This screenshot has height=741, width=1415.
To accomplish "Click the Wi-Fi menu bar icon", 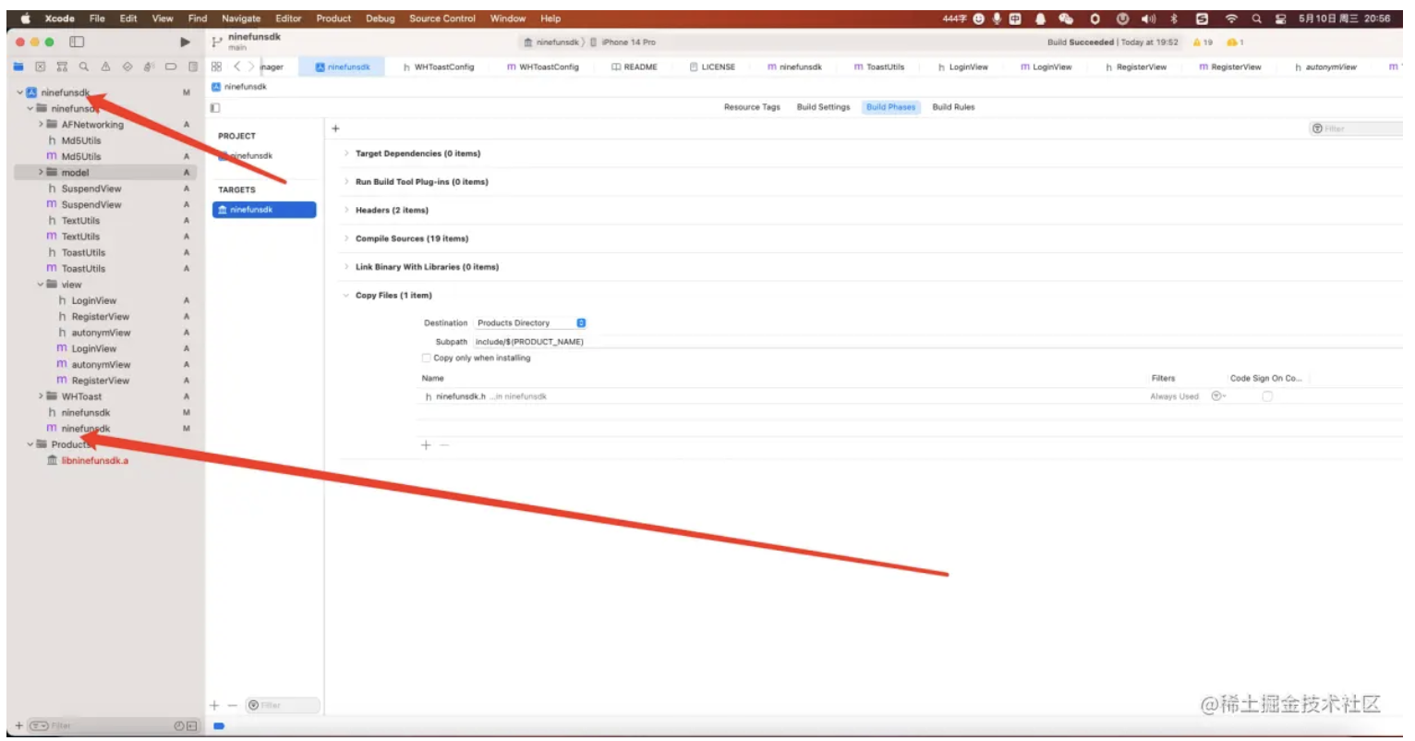I will [1230, 18].
